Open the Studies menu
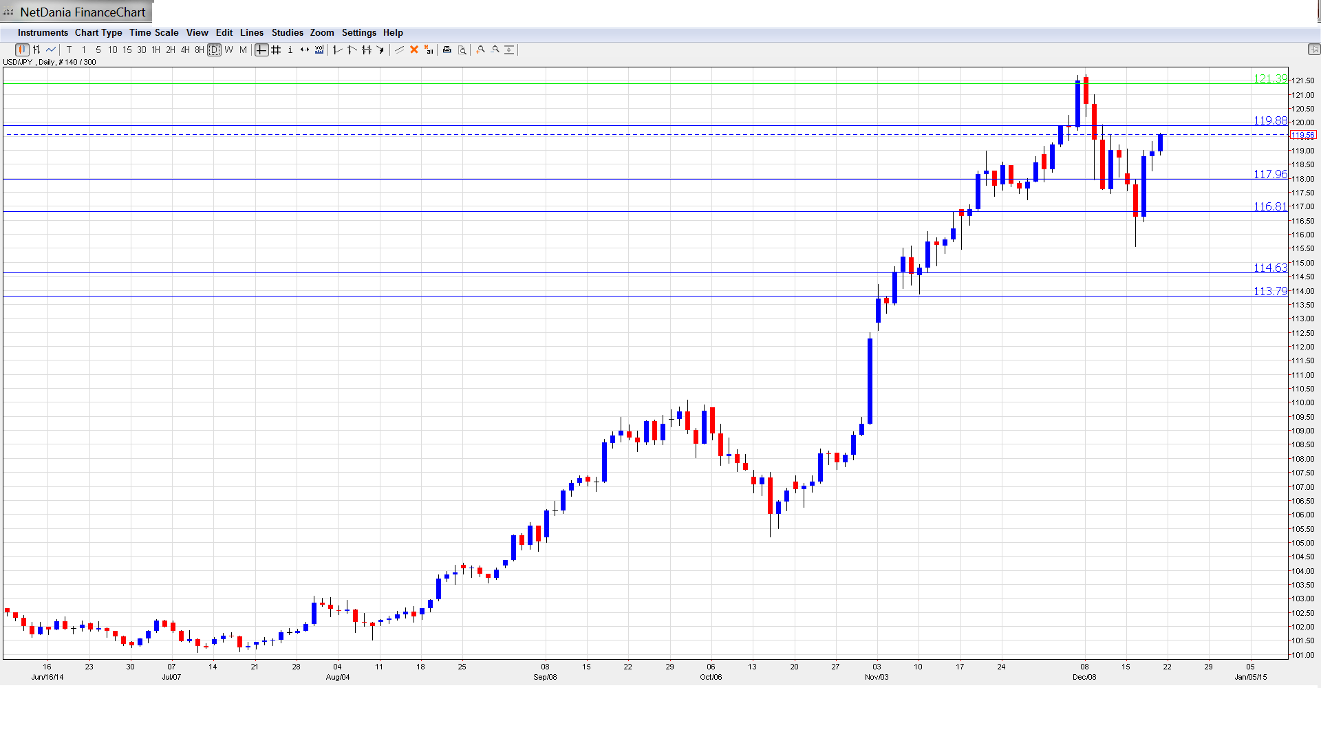This screenshot has height=743, width=1321. click(x=287, y=32)
